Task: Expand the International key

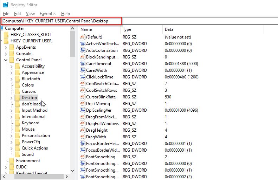Action: point(12,117)
